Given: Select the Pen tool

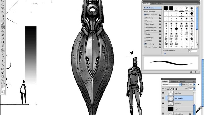Looking at the screenshot, I should [x=3, y=54].
